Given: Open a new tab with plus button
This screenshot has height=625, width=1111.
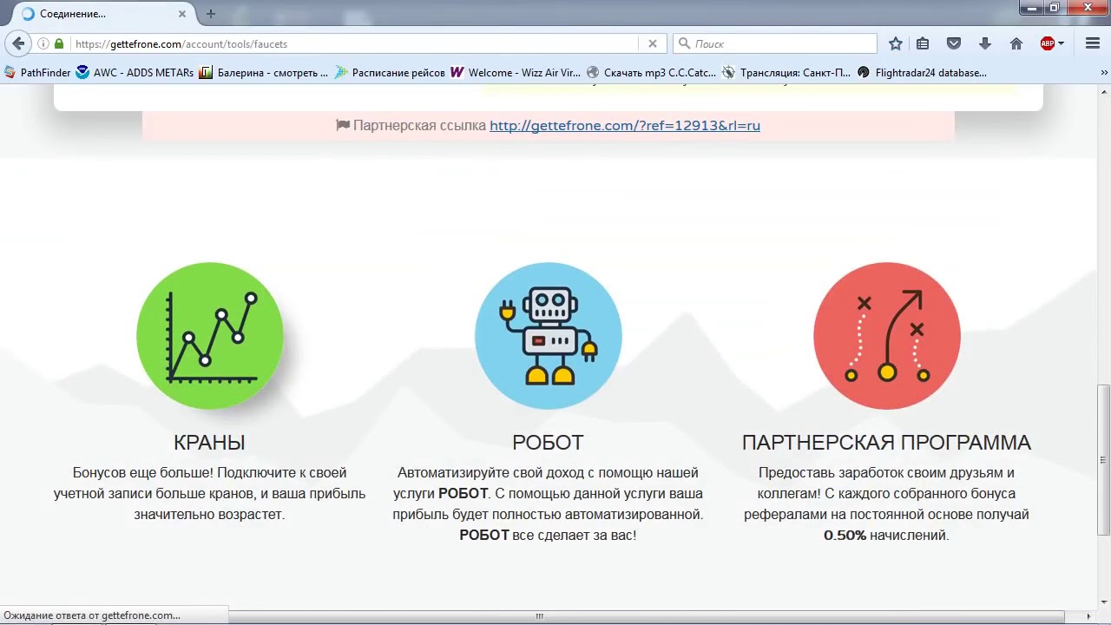Looking at the screenshot, I should click(x=211, y=14).
